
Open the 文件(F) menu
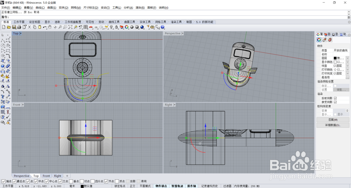6,8
